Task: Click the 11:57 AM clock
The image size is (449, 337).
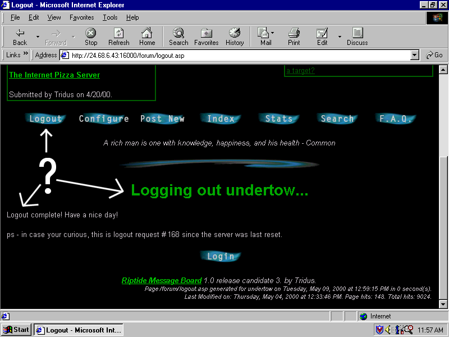Action: coord(430,330)
